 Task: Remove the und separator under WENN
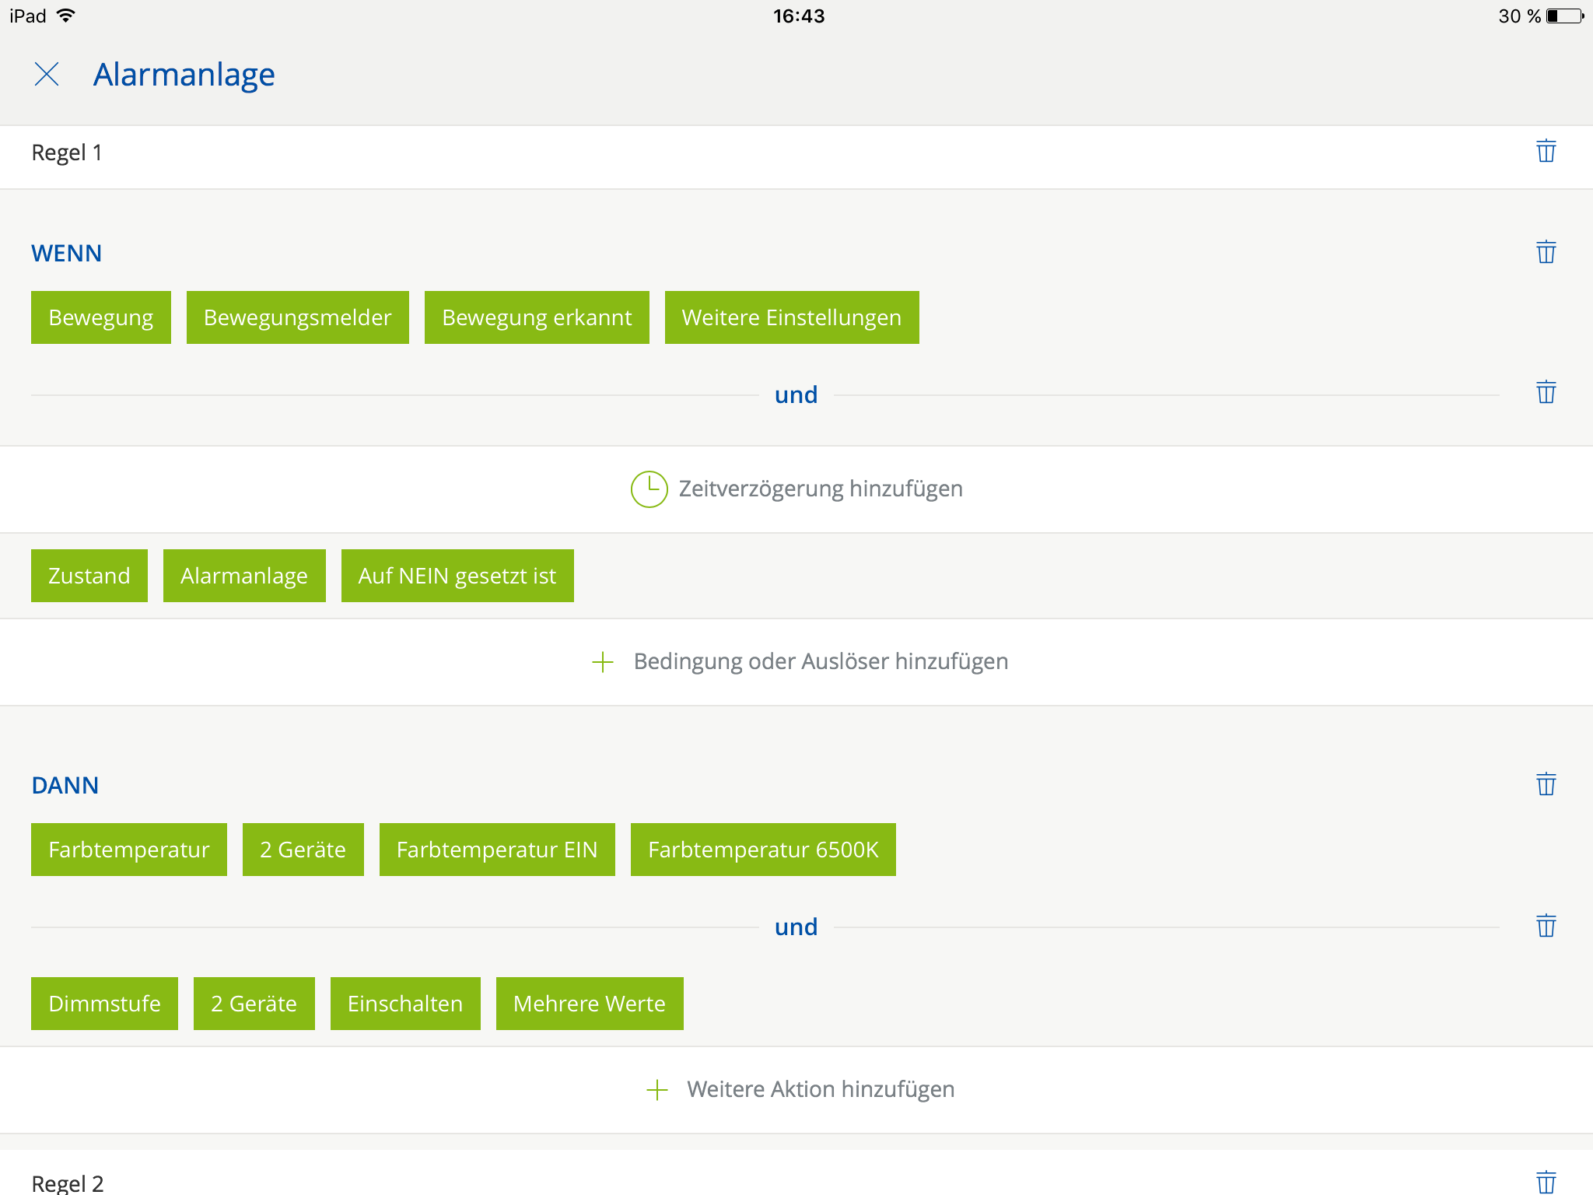(1546, 392)
